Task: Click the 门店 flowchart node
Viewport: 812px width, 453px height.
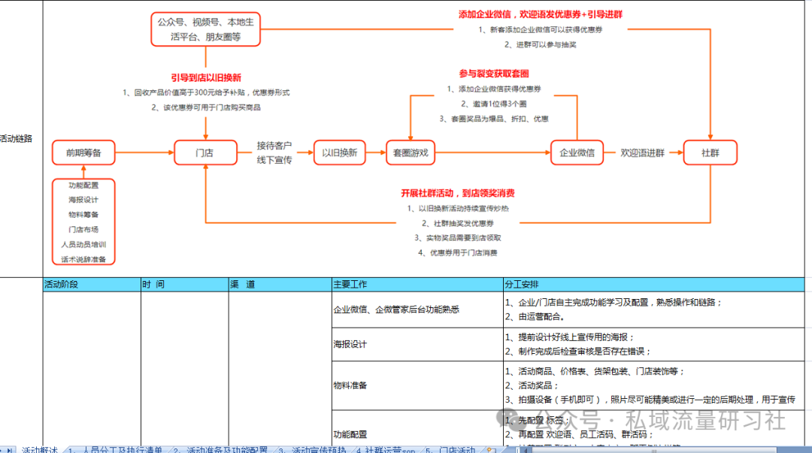Action: point(205,153)
